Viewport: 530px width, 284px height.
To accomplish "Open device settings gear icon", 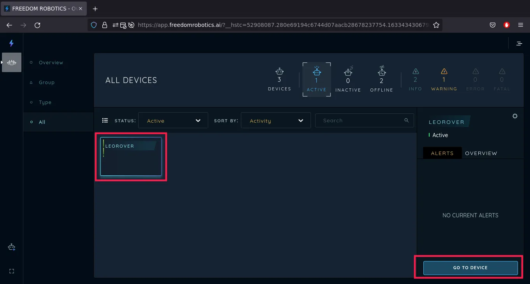I will coord(515,116).
